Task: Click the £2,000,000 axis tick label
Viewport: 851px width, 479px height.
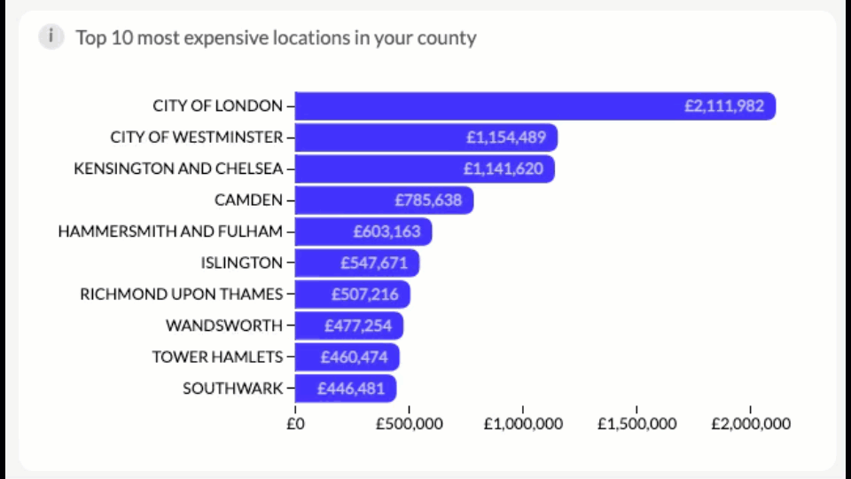Action: pos(751,424)
